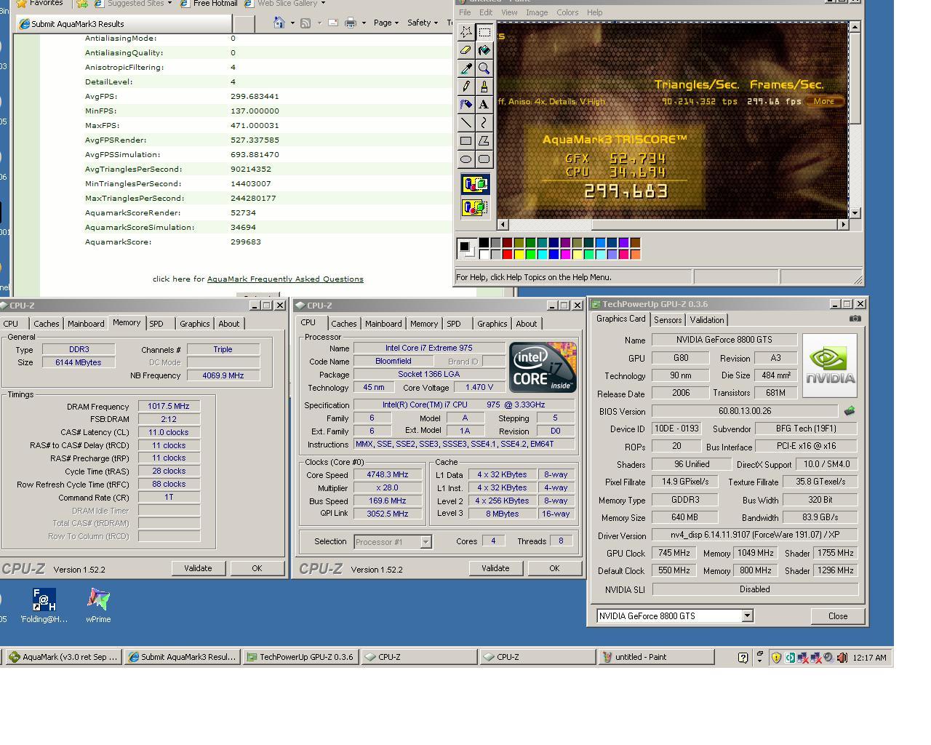Select the Free-Form Select tool in Paint
The image size is (931, 745).
tap(466, 32)
